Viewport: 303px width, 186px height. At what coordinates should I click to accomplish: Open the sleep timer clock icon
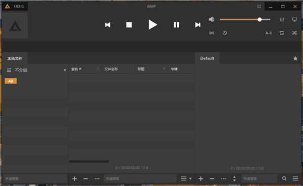coord(225,33)
